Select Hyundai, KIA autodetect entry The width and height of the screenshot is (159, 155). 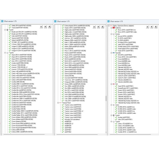click(x=73, y=120)
